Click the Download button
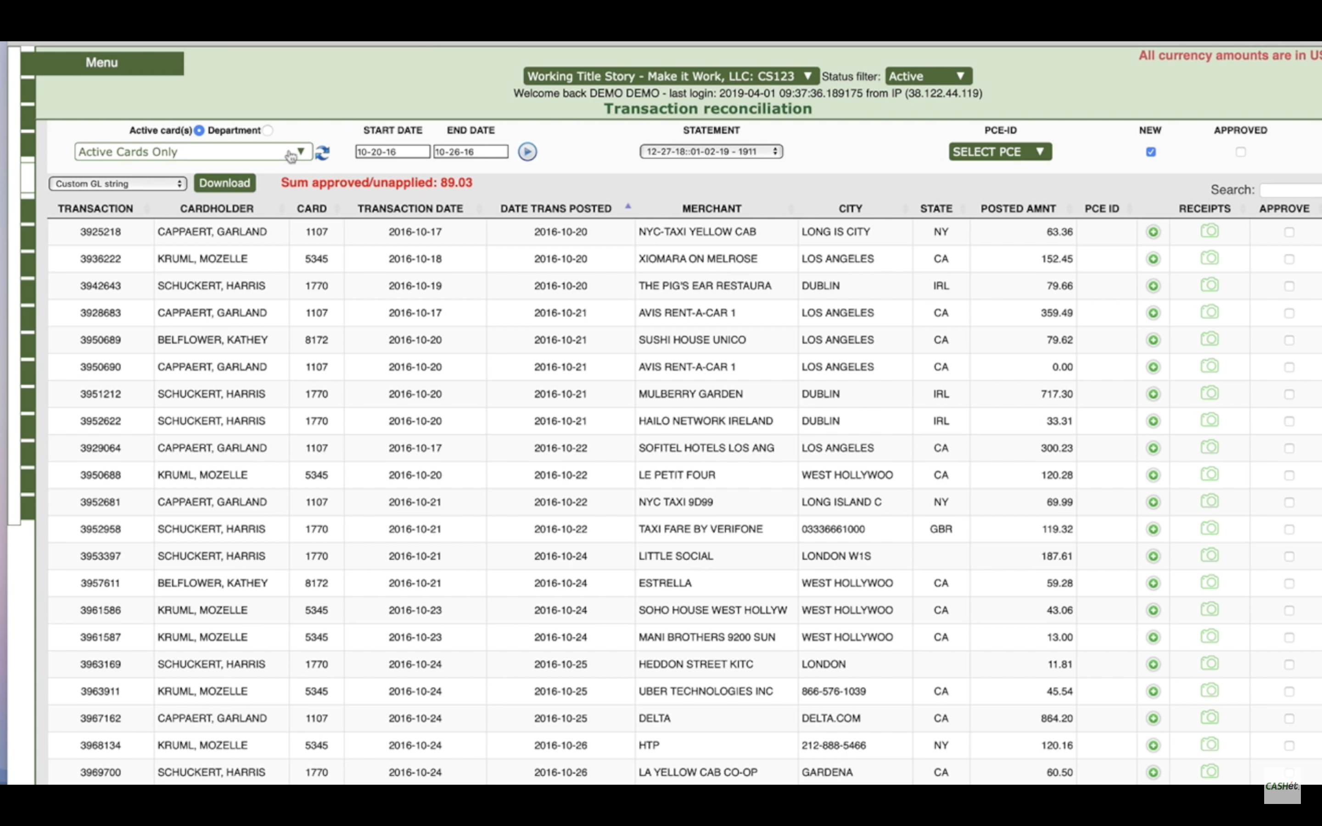The image size is (1322, 826). click(x=224, y=183)
